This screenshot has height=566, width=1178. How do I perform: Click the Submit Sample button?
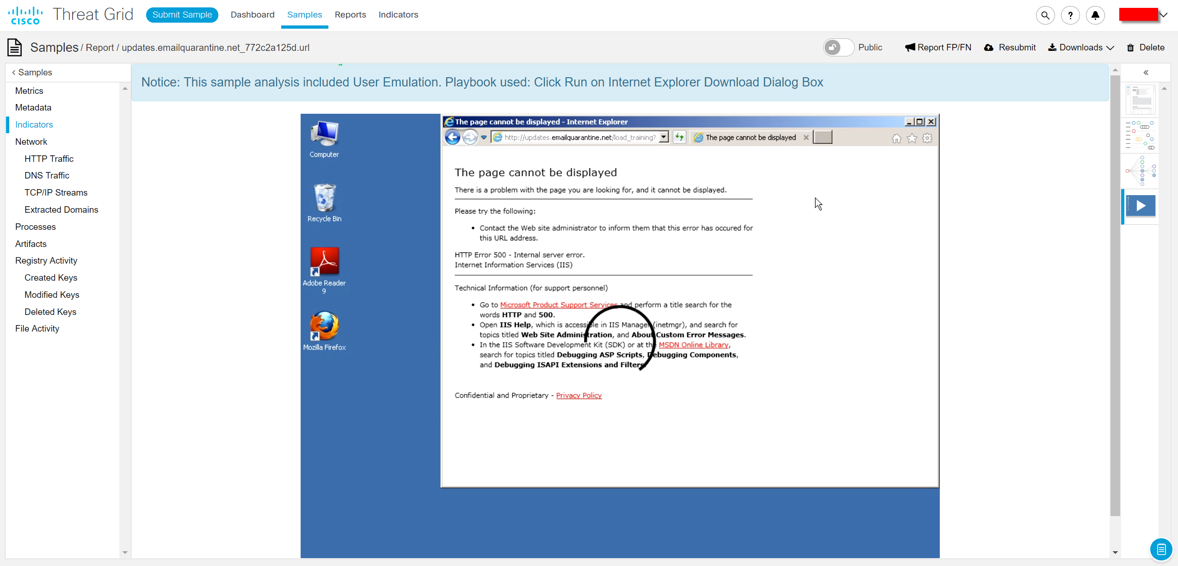pyautogui.click(x=182, y=15)
